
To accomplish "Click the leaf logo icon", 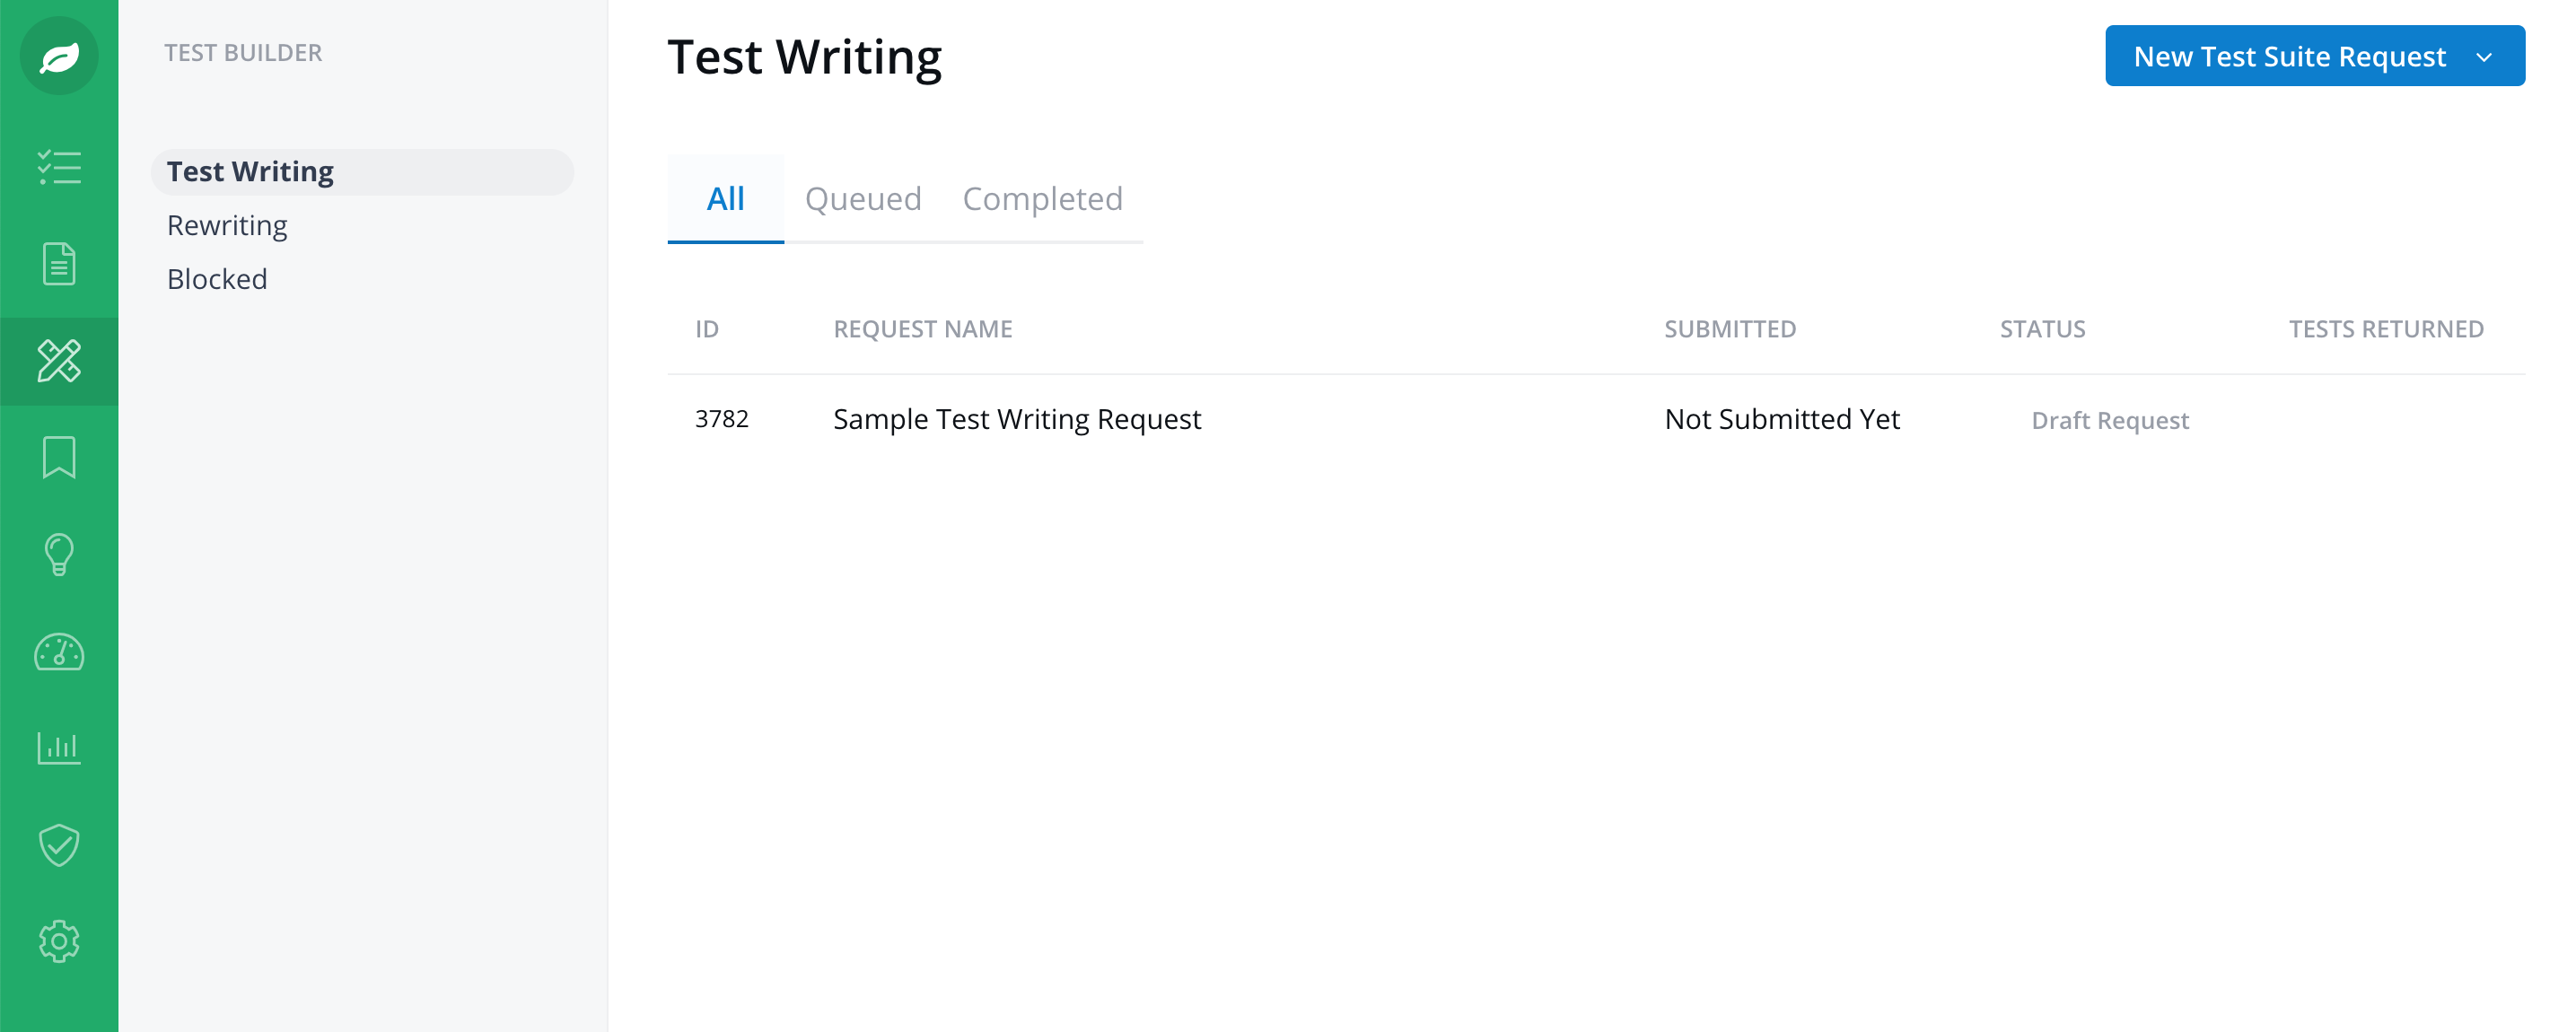I will (59, 56).
